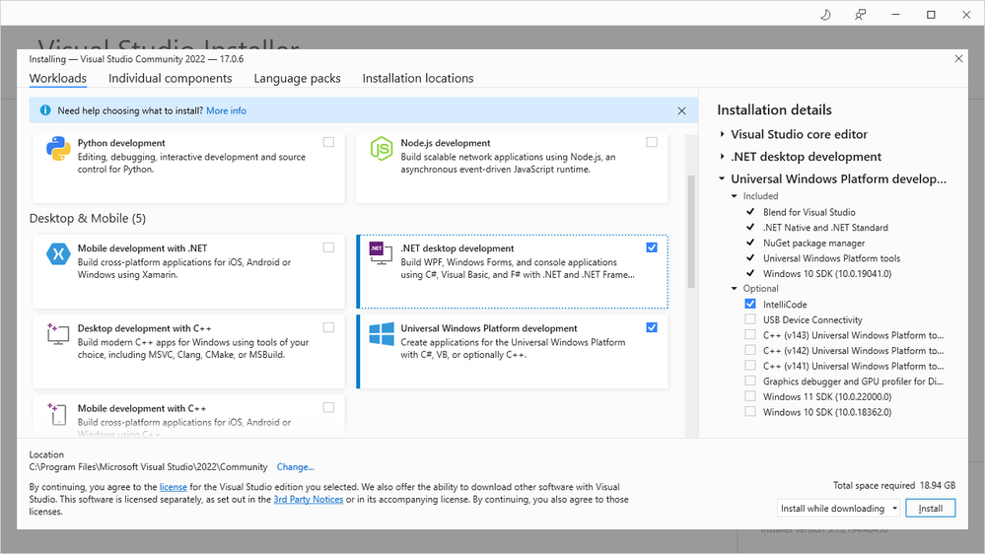Uncheck .NET desktop development workload
This screenshot has height=554, width=985.
pyautogui.click(x=652, y=247)
